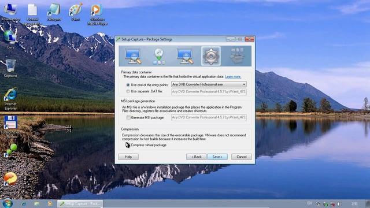Screen dimensions: 370x208
Task: Click the red network tray icon
Action: pos(332,204)
